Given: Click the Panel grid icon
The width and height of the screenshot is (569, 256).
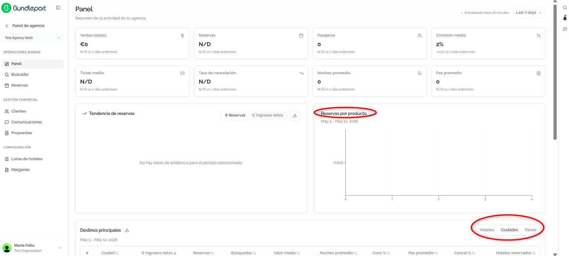Looking at the screenshot, I should [x=7, y=64].
